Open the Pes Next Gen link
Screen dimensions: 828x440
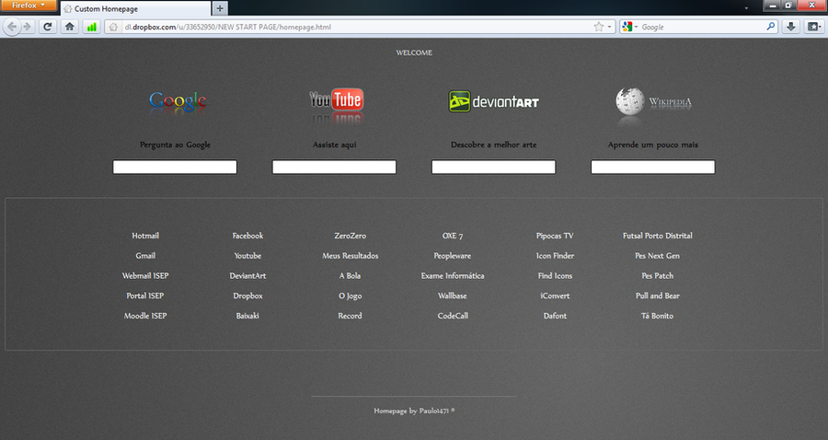click(x=658, y=256)
